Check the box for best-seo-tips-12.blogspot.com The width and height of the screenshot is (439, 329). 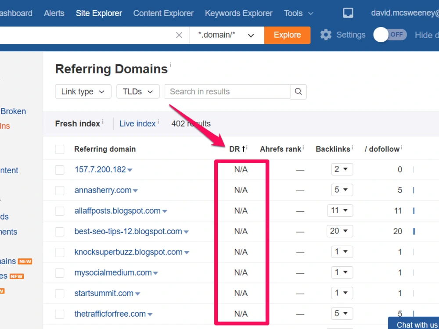(60, 232)
